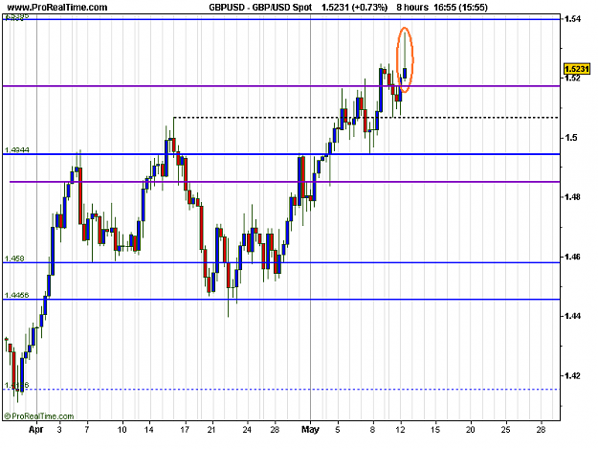Select the purple horizontal line above 1.48
The image size is (598, 449).
tap(284, 182)
